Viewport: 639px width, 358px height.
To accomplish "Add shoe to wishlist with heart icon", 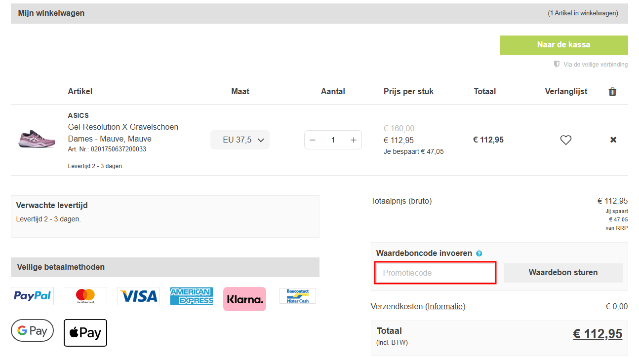I will [x=566, y=140].
